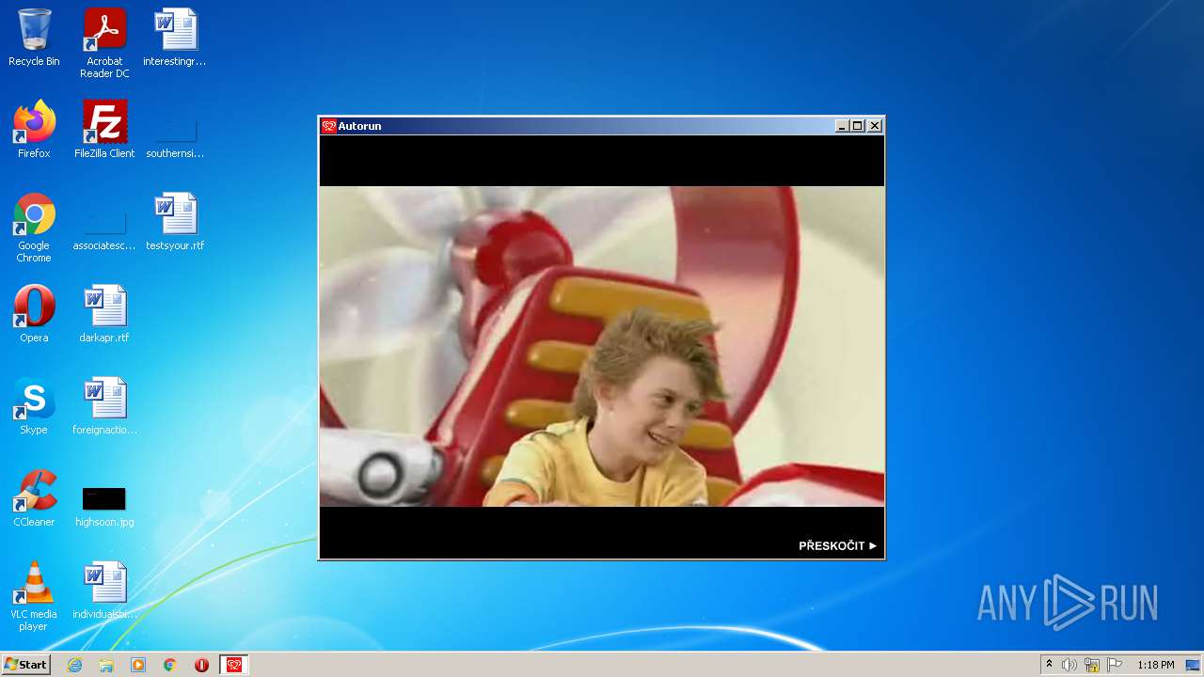1204x677 pixels.
Task: Close the Autorun window
Action: (x=875, y=126)
